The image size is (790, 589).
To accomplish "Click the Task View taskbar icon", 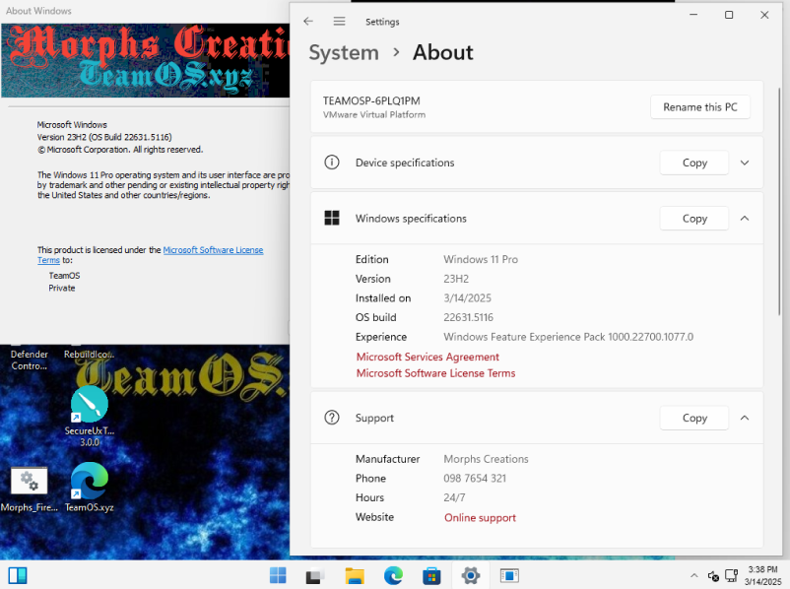I will coord(315,575).
